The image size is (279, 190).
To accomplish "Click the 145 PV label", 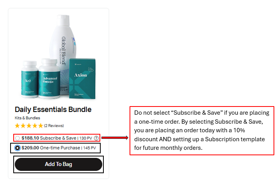I will pyautogui.click(x=89, y=148).
